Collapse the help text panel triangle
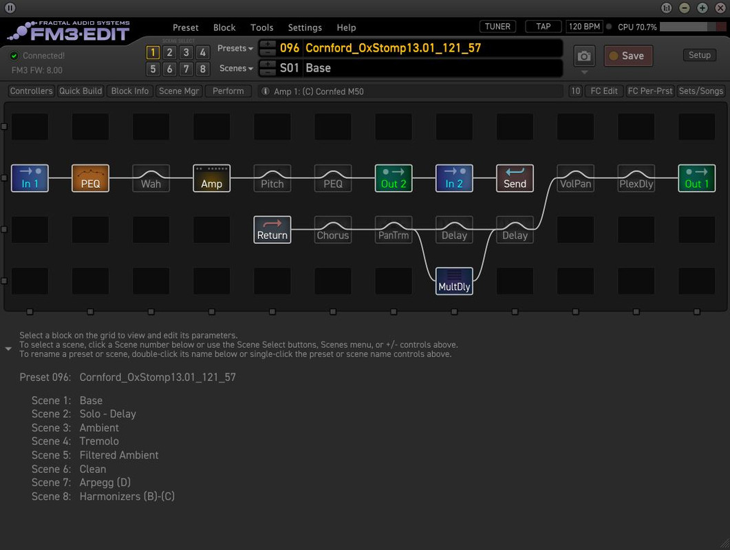Image resolution: width=730 pixels, height=550 pixels. tap(8, 349)
